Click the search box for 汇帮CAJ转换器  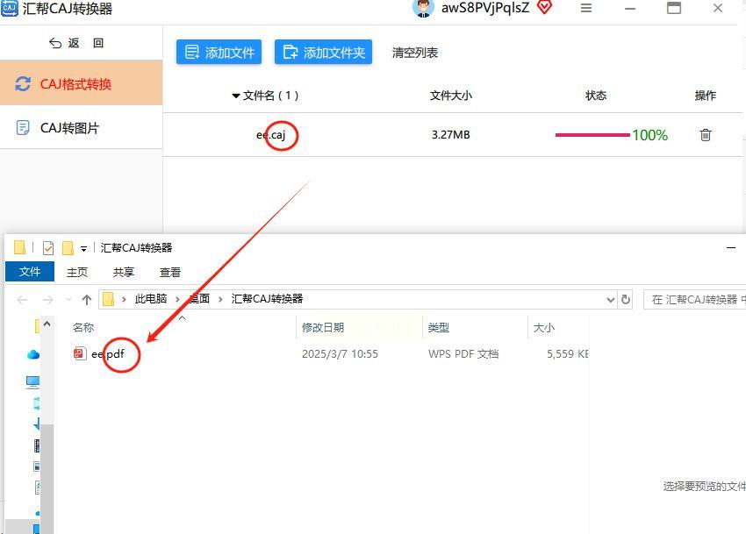pyautogui.click(x=694, y=300)
